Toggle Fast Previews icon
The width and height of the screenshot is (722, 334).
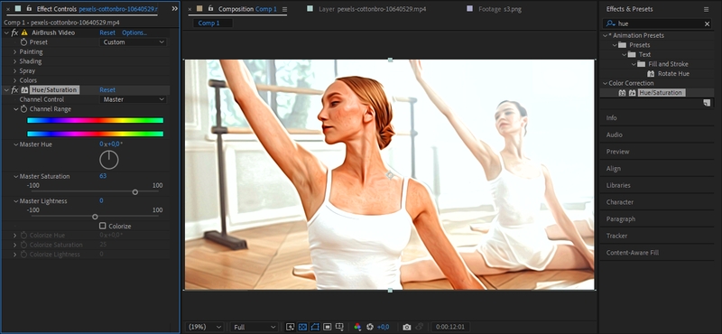point(290,327)
